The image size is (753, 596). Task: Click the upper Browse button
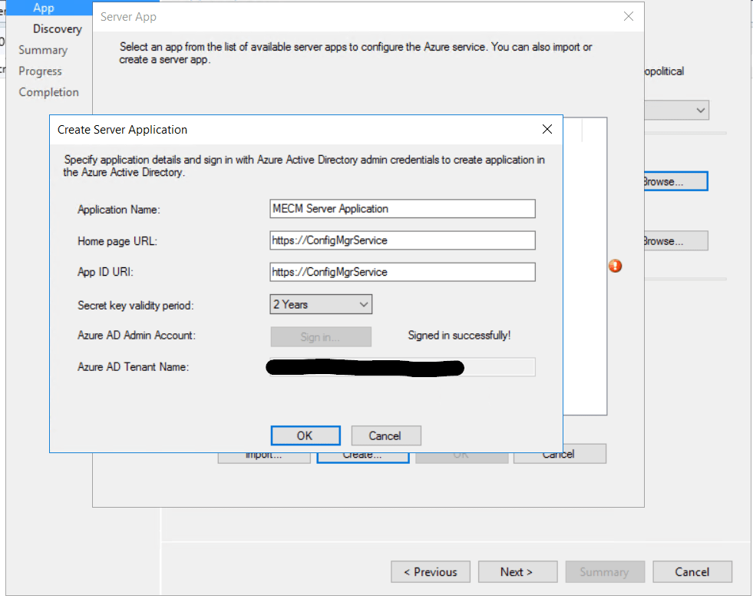click(675, 180)
